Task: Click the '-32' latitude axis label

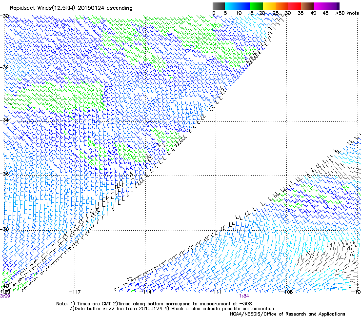Action: [x=4, y=67]
